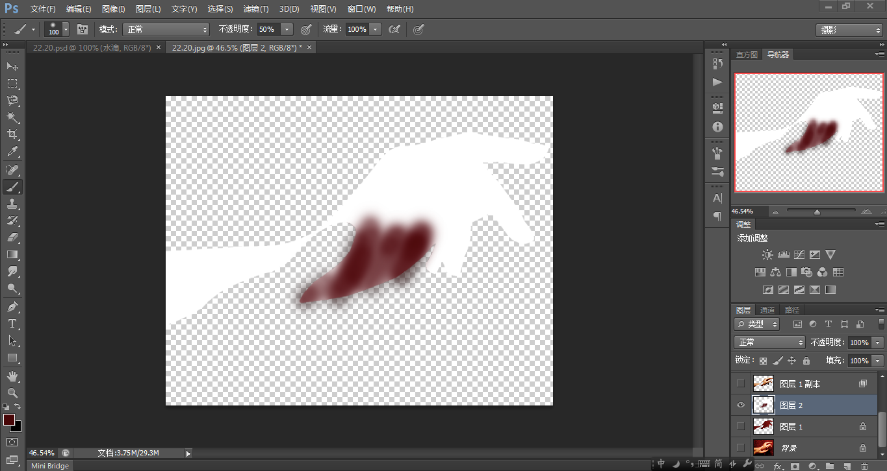Select the Eyedropper tool
The width and height of the screenshot is (887, 471).
coord(12,152)
